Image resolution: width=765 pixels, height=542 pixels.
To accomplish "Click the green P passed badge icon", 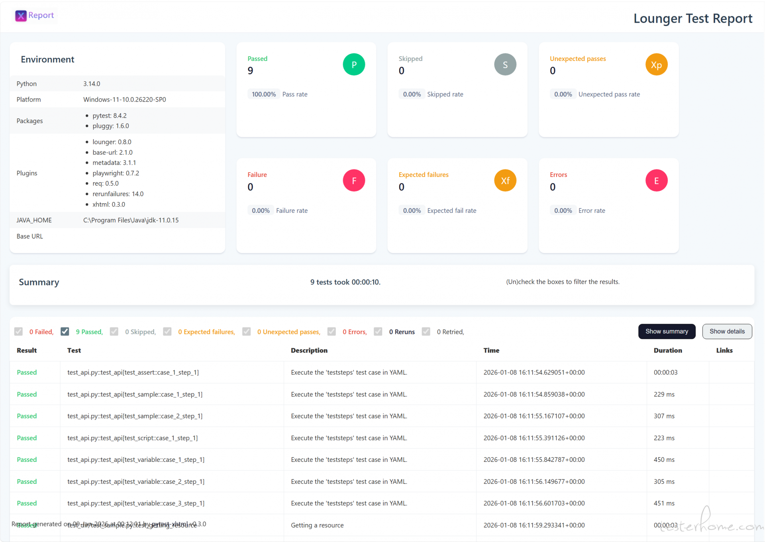I will [x=353, y=65].
